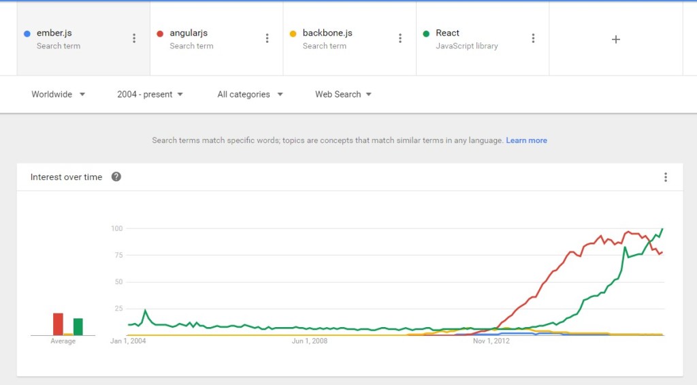697x385 pixels.
Task: Add a new comparison term with the plus icon
Action: [x=615, y=39]
